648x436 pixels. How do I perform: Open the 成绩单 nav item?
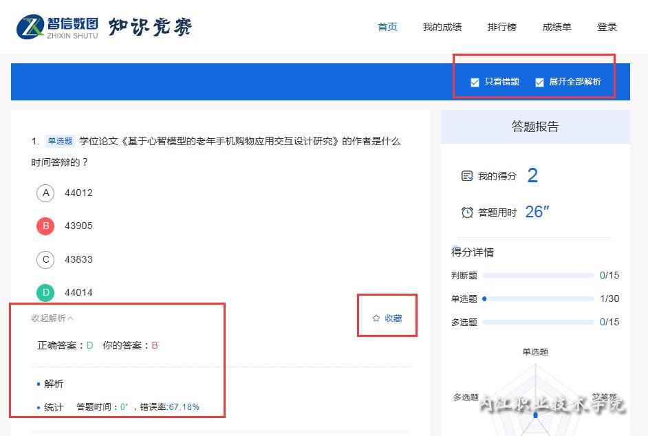(x=557, y=28)
